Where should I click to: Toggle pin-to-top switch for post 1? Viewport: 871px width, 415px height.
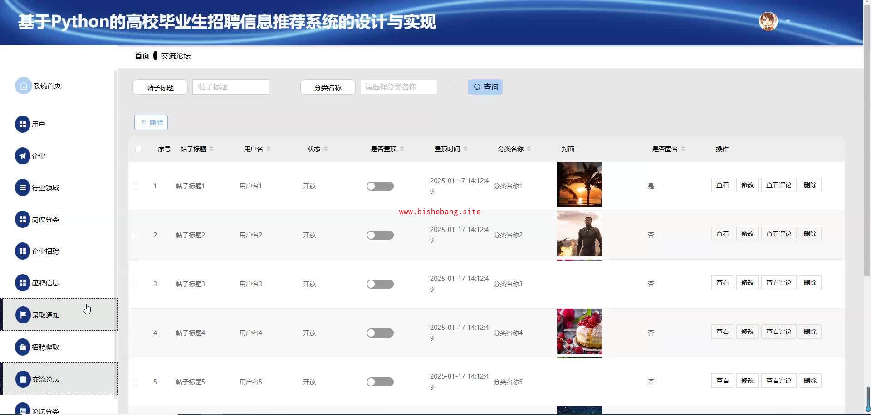pyautogui.click(x=380, y=186)
